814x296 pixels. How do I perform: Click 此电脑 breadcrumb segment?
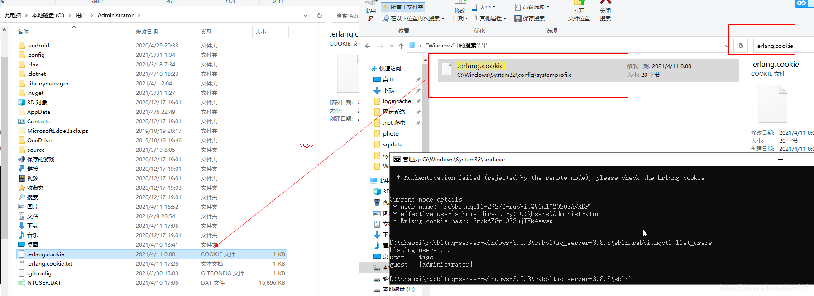(13, 15)
